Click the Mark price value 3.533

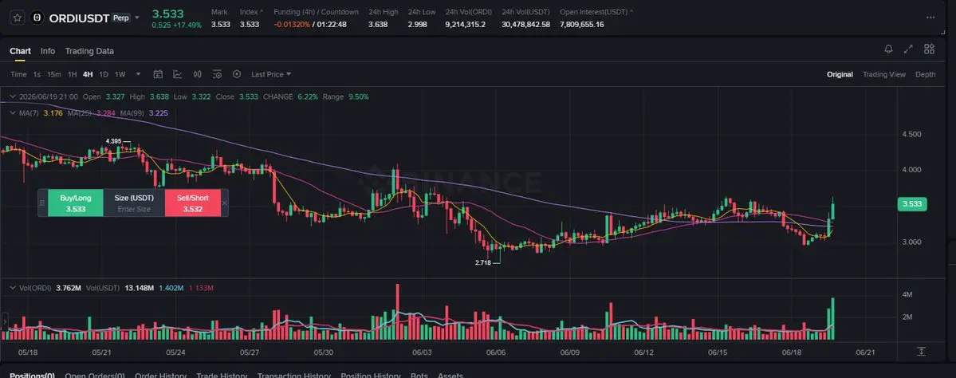pyautogui.click(x=220, y=25)
